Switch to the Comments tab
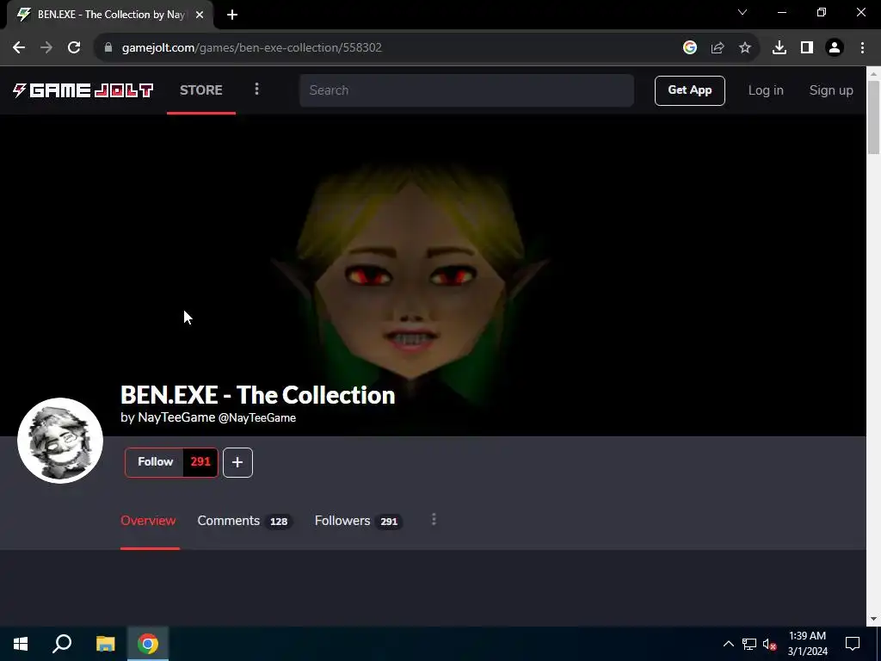This screenshot has width=881, height=661. [244, 521]
